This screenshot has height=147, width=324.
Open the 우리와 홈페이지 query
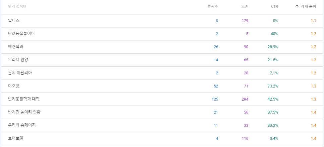pyautogui.click(x=22, y=125)
